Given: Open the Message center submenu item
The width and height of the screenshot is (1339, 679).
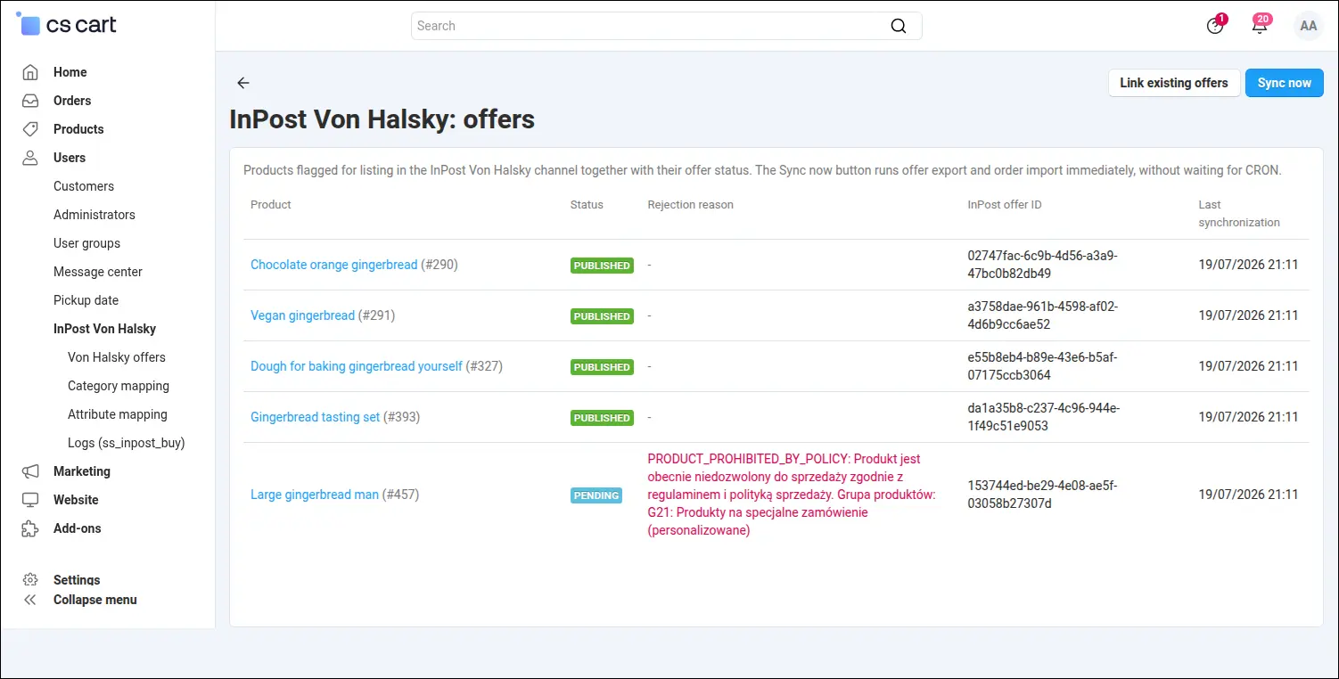Looking at the screenshot, I should [x=98, y=272].
